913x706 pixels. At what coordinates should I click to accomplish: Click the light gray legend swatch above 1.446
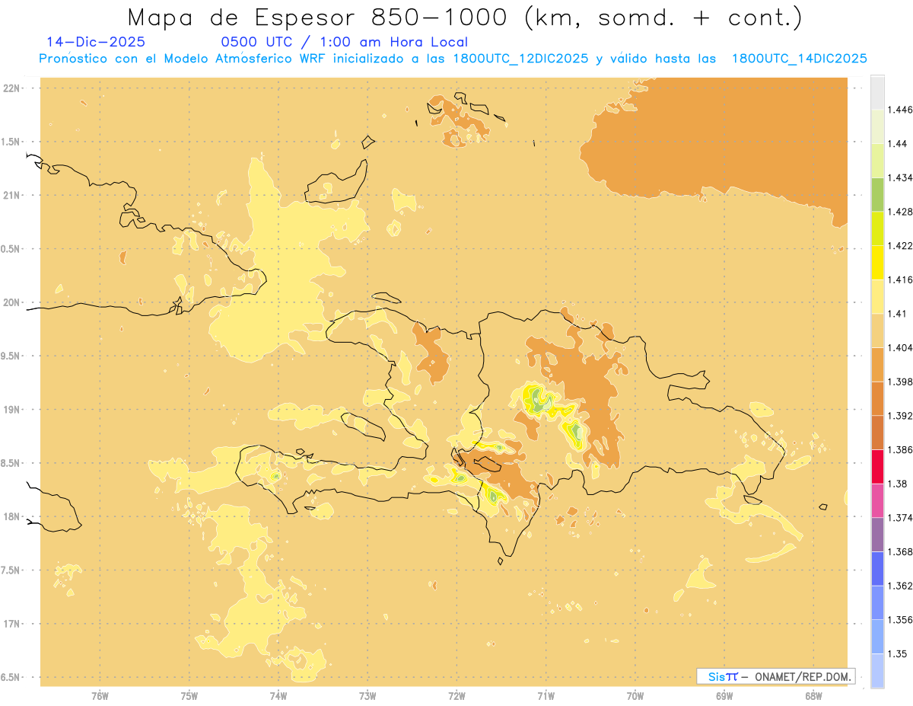pyautogui.click(x=877, y=92)
